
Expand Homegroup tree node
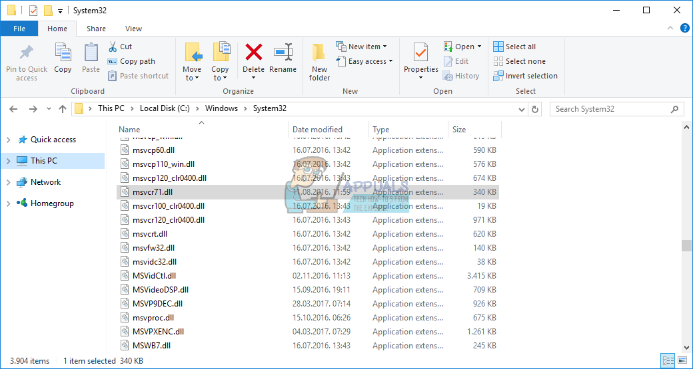click(x=9, y=203)
